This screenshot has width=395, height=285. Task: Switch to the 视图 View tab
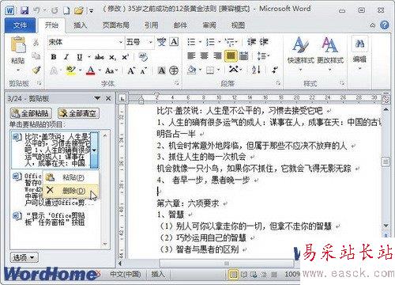[238, 25]
